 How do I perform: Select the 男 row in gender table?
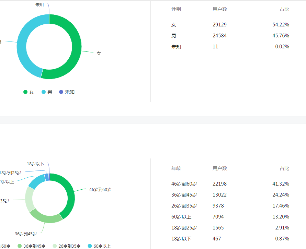230,36
